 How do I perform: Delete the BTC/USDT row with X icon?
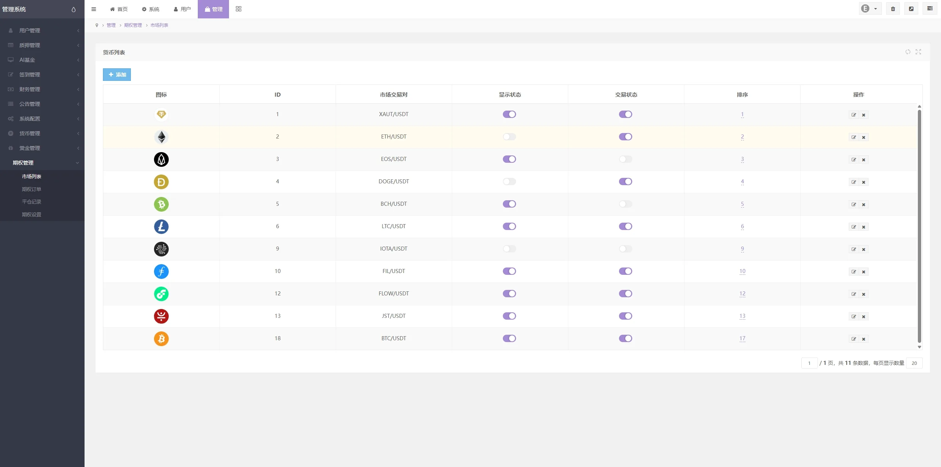point(863,339)
